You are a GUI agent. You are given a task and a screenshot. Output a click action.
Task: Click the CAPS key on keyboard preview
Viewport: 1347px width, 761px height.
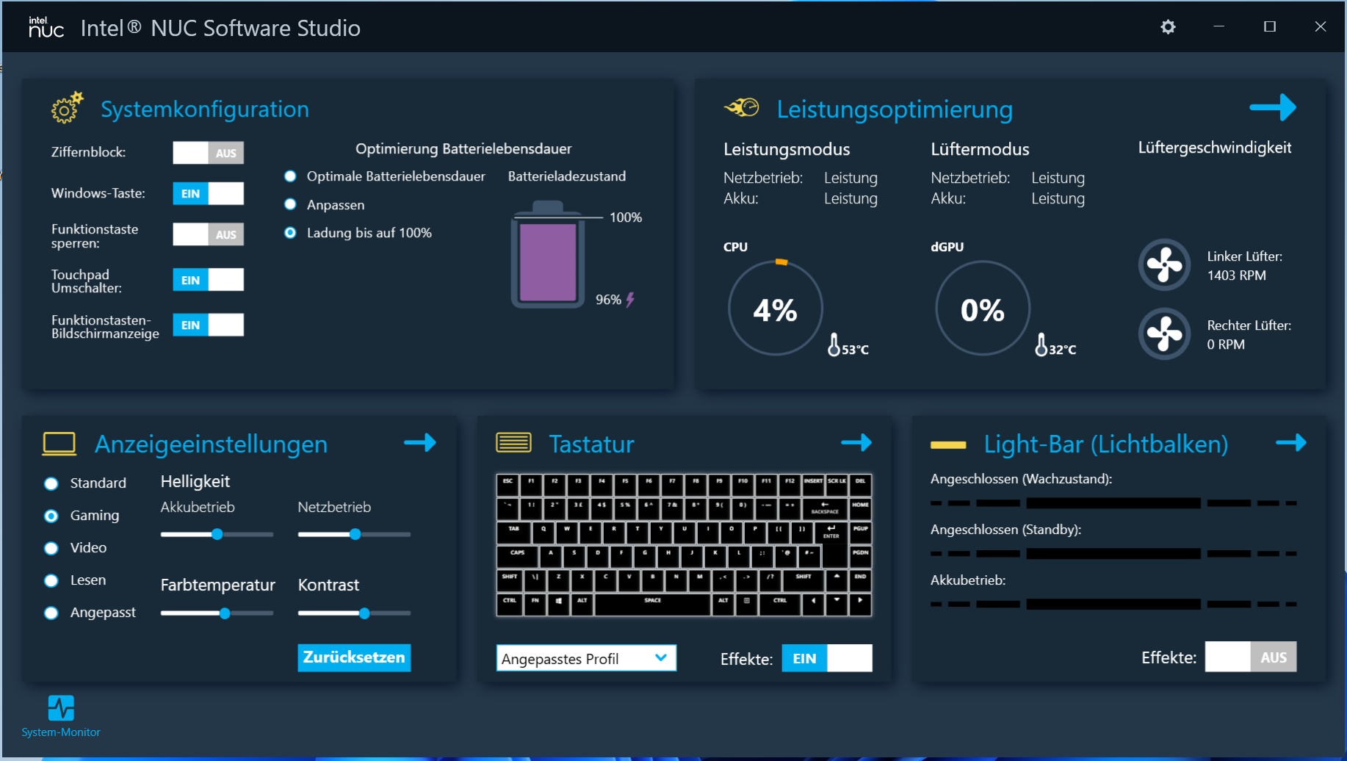click(518, 556)
